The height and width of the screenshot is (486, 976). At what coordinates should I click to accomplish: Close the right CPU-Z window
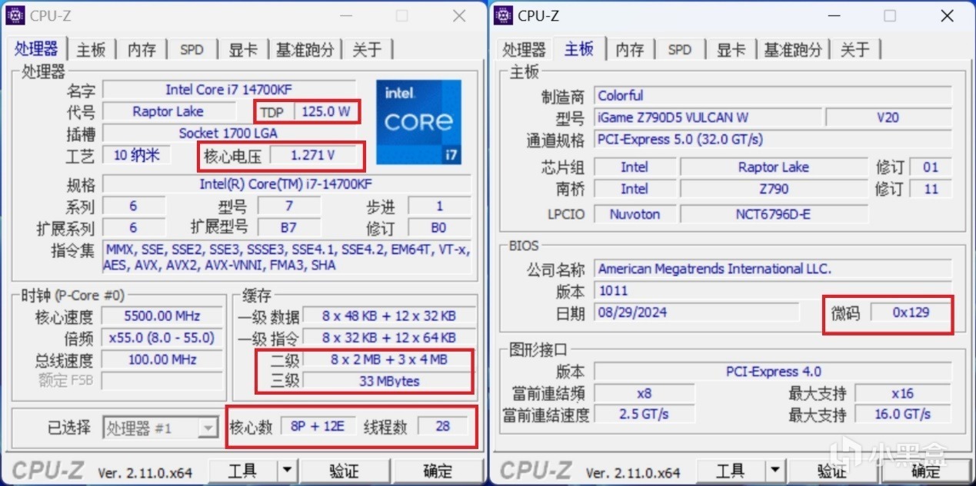(x=948, y=15)
